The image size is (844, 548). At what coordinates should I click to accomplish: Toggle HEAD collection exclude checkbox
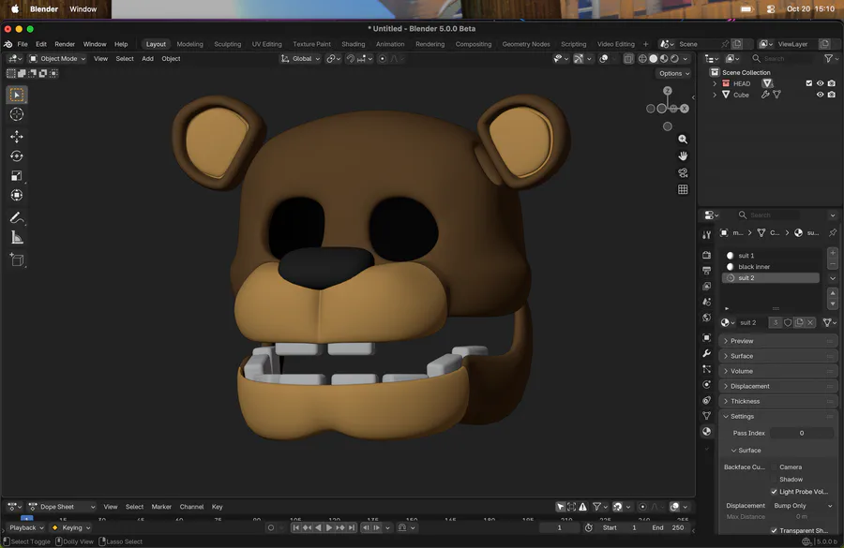click(x=808, y=83)
